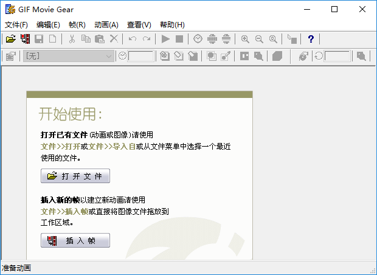
Task: Click the Delete X icon
Action: click(x=114, y=39)
